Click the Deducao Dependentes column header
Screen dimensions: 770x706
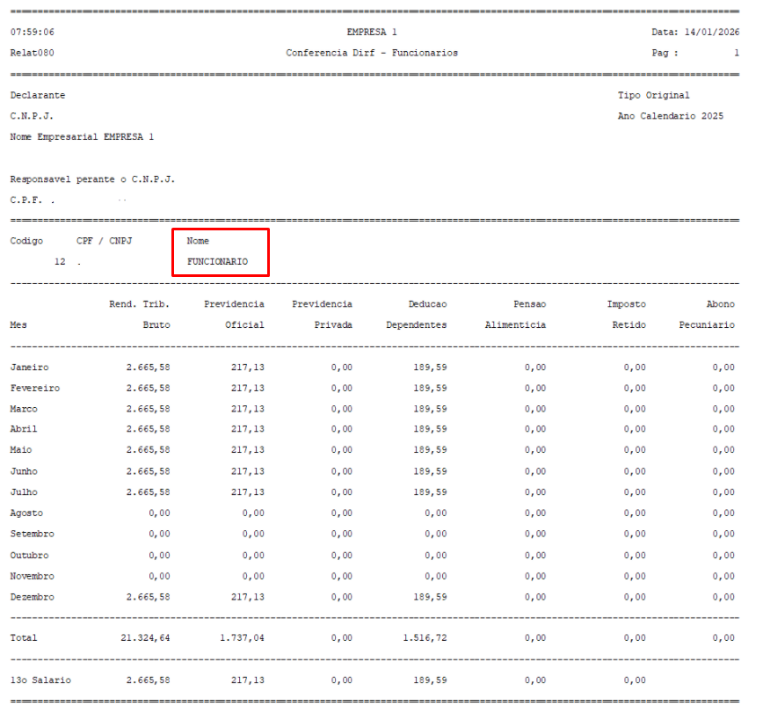point(417,315)
